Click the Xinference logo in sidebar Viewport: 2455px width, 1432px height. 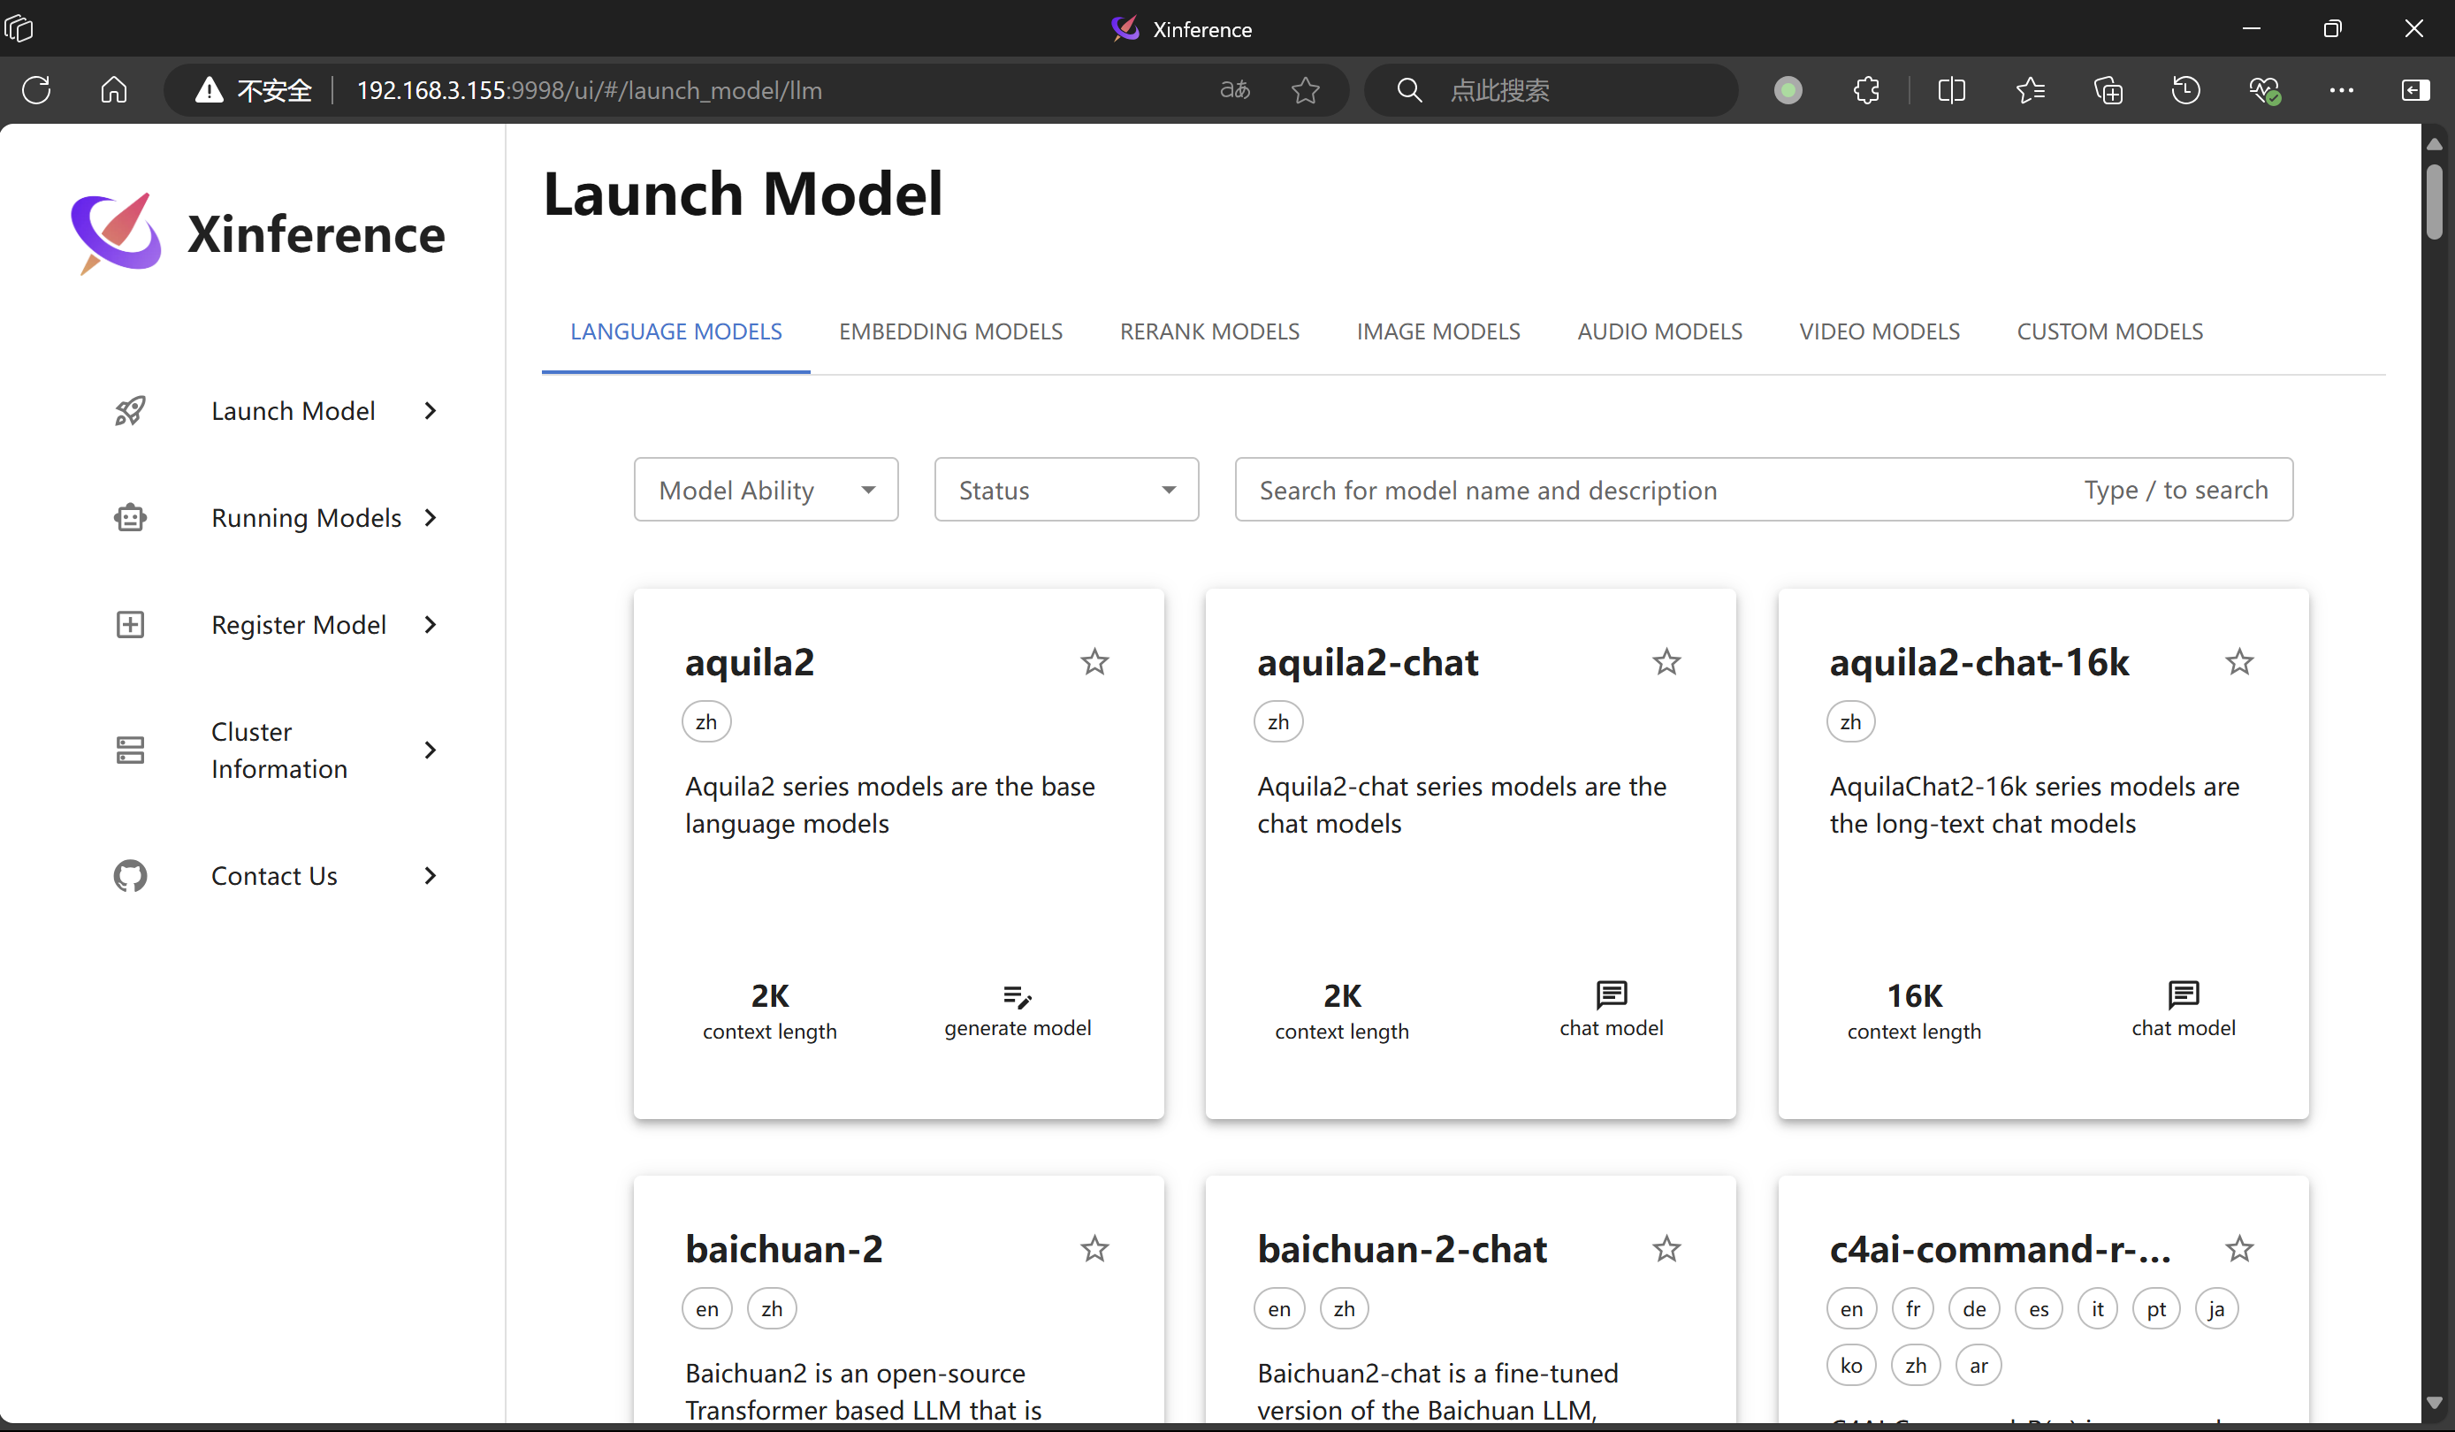click(x=116, y=233)
